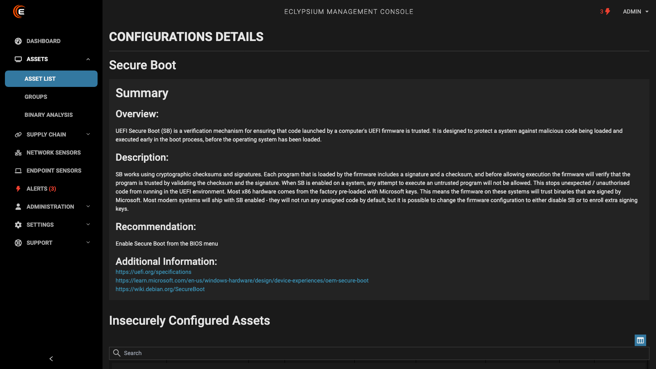The width and height of the screenshot is (656, 369).
Task: Expand the Administration menu
Action: [88, 207]
